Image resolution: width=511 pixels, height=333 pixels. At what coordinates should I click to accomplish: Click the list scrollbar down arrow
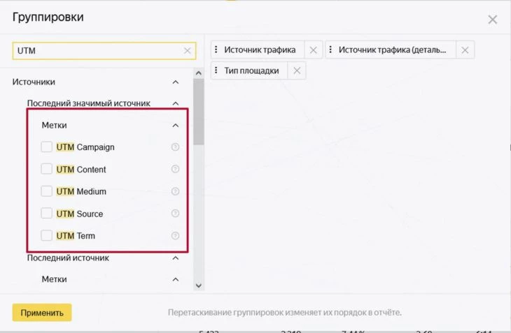[x=199, y=286]
